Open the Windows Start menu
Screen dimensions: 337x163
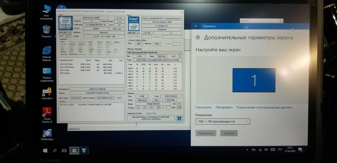click(x=45, y=151)
